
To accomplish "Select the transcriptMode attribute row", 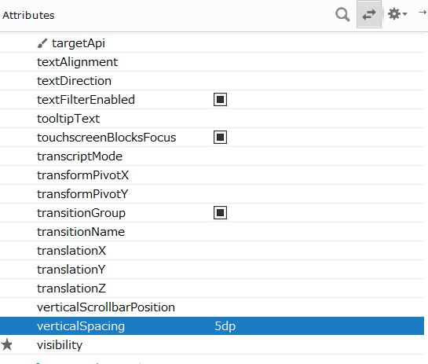I will pos(212,156).
